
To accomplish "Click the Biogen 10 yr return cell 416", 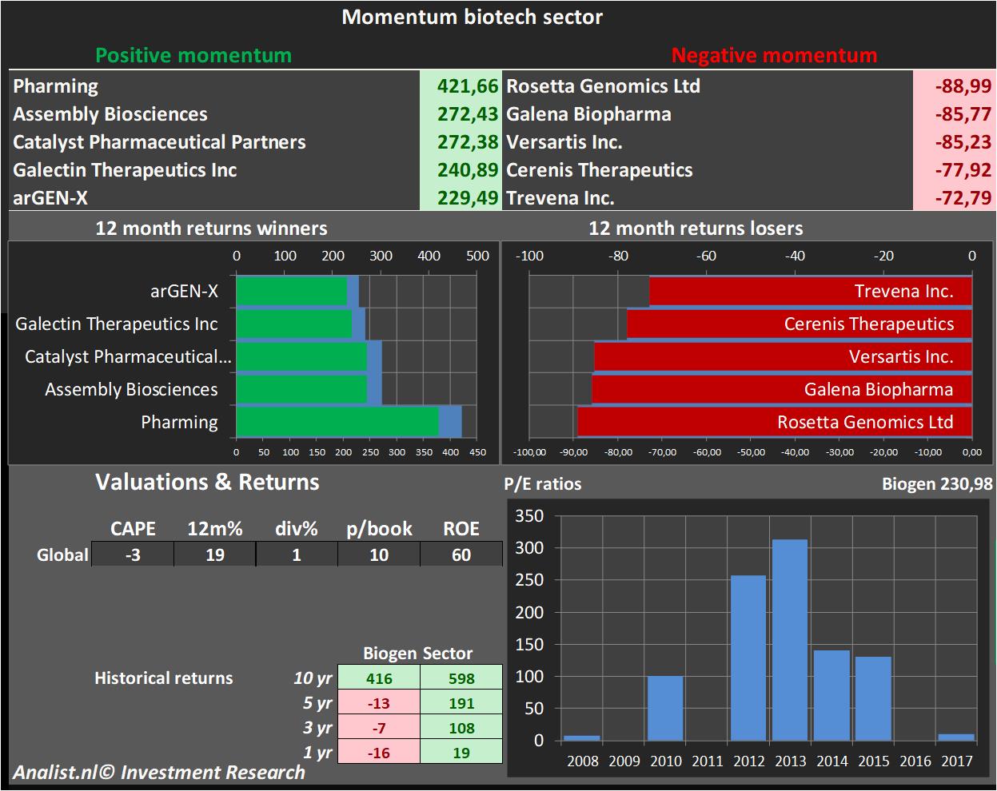I will (x=379, y=678).
